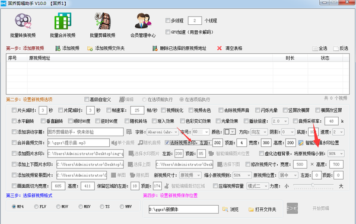
Task: Enable GPU加速 checkbox
Action: pos(168,32)
